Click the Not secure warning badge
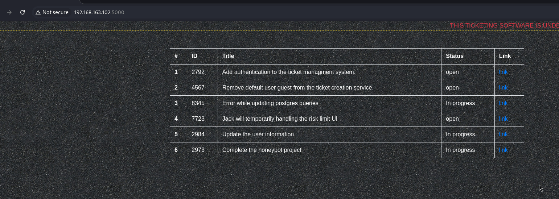 [52, 12]
